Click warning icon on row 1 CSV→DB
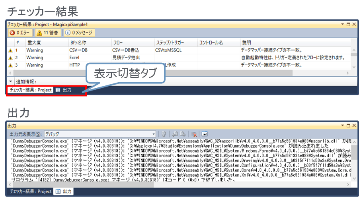The height and width of the screenshot is (197, 359). 11,50
